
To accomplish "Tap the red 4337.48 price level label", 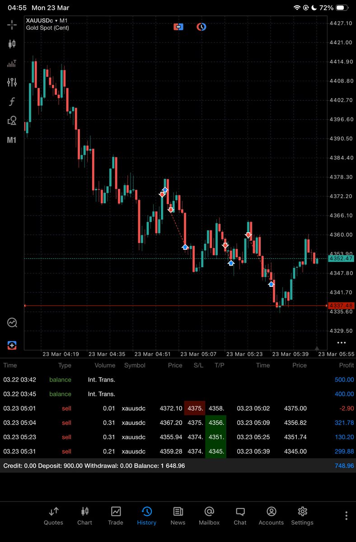I will click(x=341, y=306).
